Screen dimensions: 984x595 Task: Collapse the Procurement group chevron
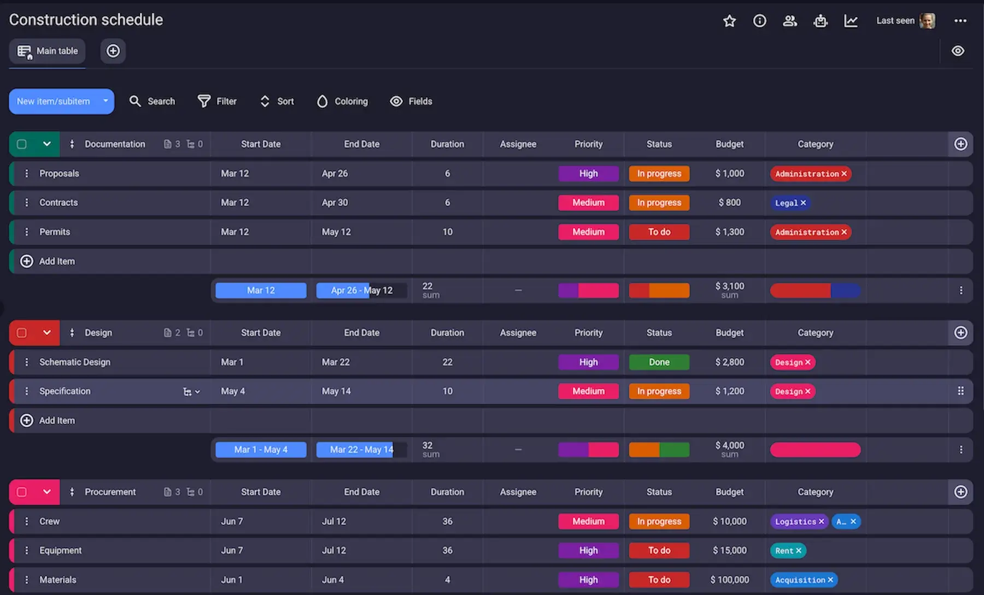pos(47,492)
